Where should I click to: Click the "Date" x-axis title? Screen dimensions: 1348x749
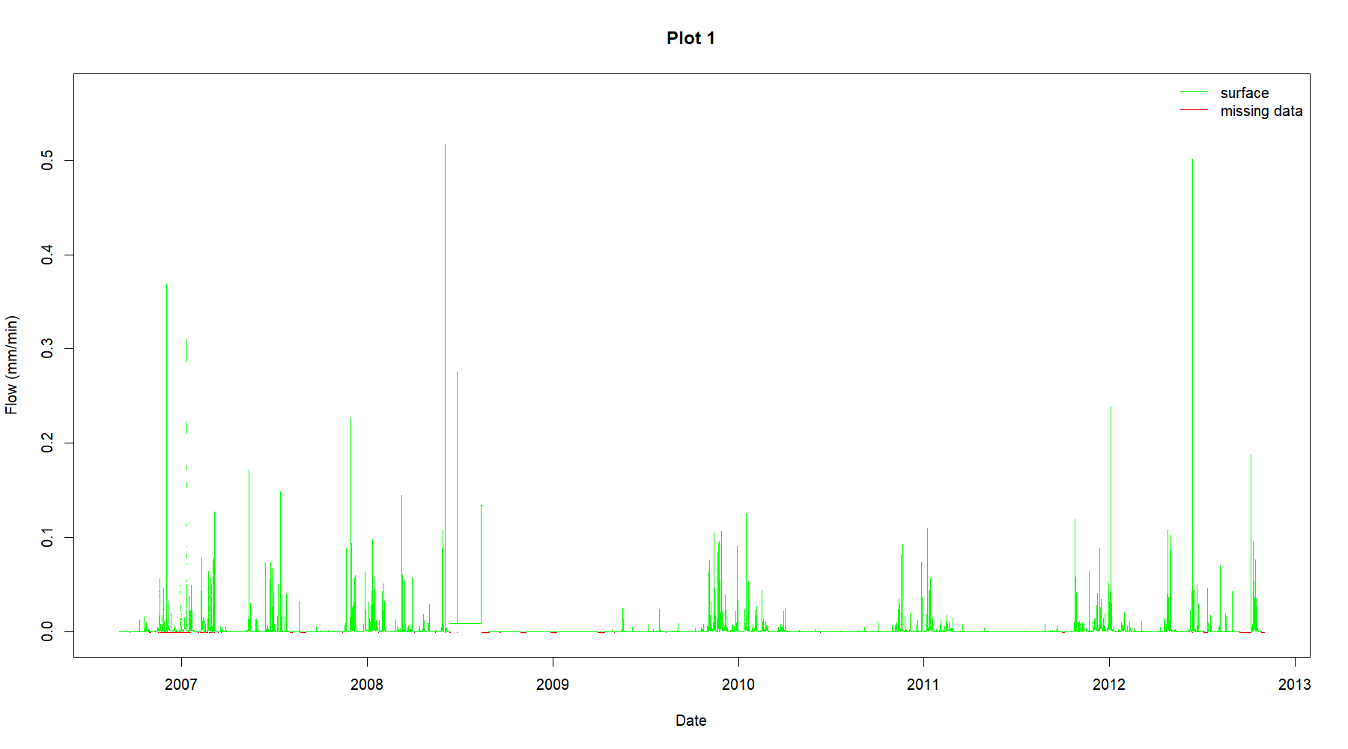[690, 721]
